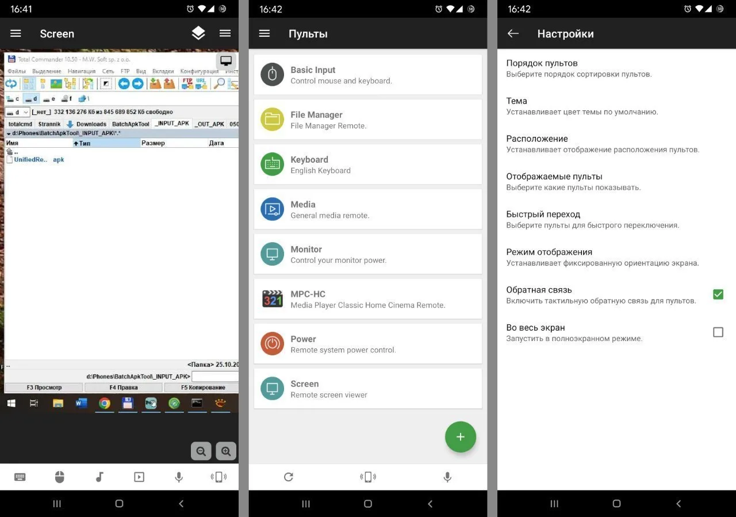Tap the microphone icon on the Пульты page
Viewport: 736px width, 517px height.
pyautogui.click(x=447, y=477)
